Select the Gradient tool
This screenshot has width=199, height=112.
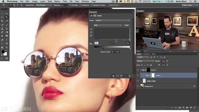point(7,32)
